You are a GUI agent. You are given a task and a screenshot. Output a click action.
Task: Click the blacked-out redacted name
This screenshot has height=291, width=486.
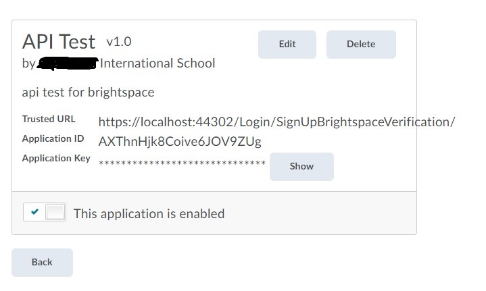coord(68,63)
